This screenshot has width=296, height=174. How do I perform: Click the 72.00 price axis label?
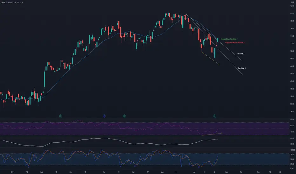tap(292, 43)
